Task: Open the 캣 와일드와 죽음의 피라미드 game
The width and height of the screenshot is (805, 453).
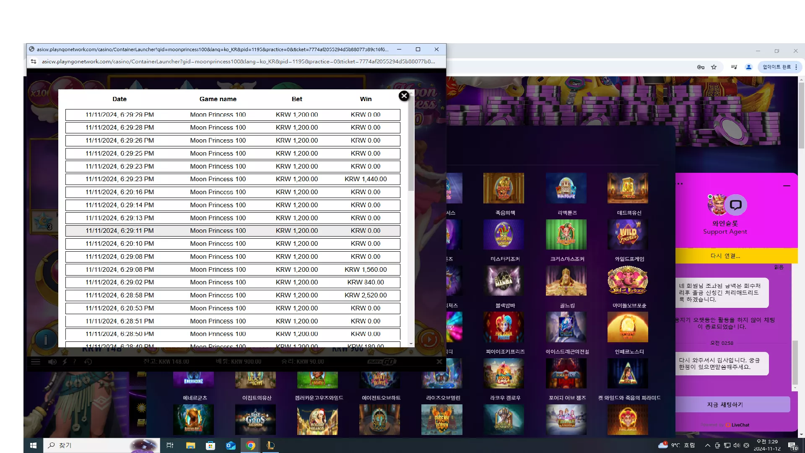Action: pos(628,373)
